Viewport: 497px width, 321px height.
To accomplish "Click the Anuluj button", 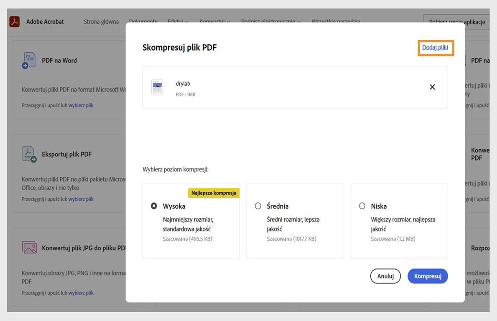I will click(385, 276).
